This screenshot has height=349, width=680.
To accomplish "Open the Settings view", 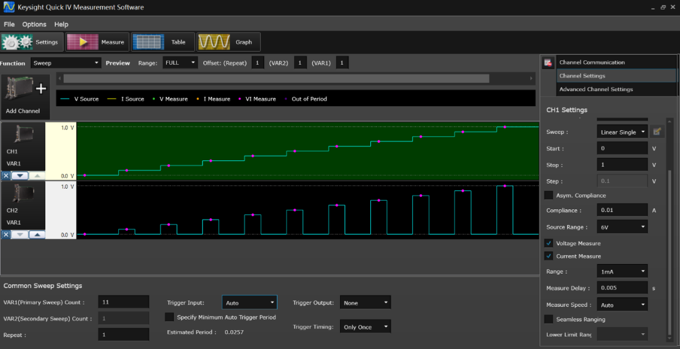I will [x=32, y=42].
